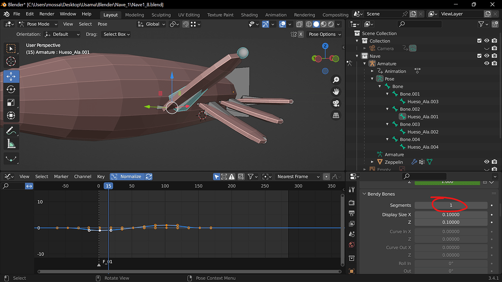The height and width of the screenshot is (282, 502).
Task: Select Hueso_Ala.004 in outliner
Action: [422, 147]
